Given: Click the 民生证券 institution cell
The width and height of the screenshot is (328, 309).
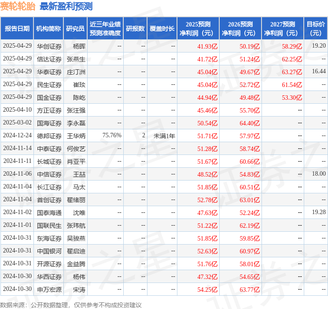Looking at the screenshot, I should click(x=49, y=85).
